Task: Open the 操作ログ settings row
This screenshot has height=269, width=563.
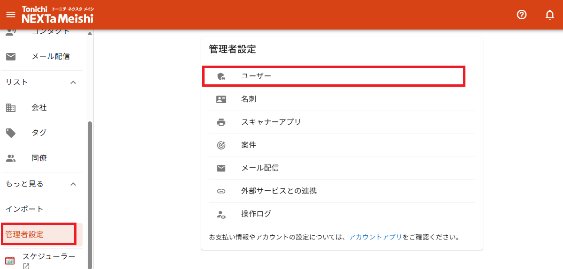Action: coord(256,214)
